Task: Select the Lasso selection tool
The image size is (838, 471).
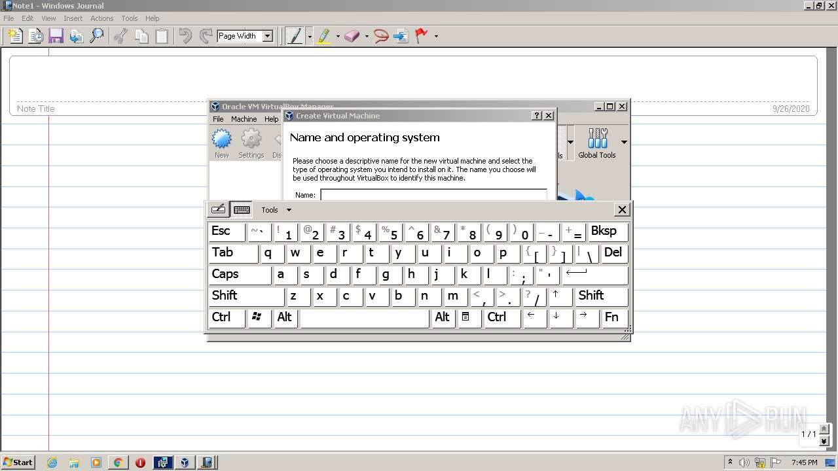Action: point(381,36)
